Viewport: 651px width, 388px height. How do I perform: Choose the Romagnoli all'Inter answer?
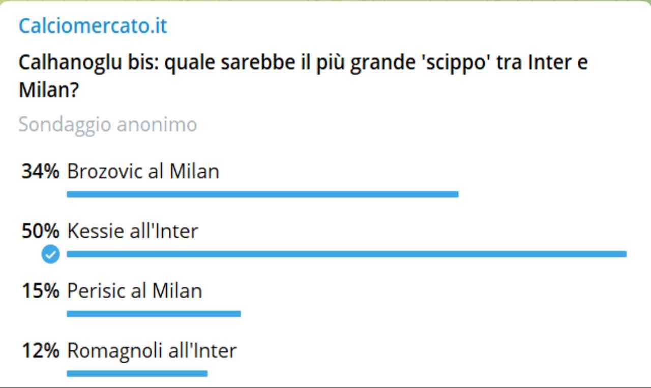152,350
